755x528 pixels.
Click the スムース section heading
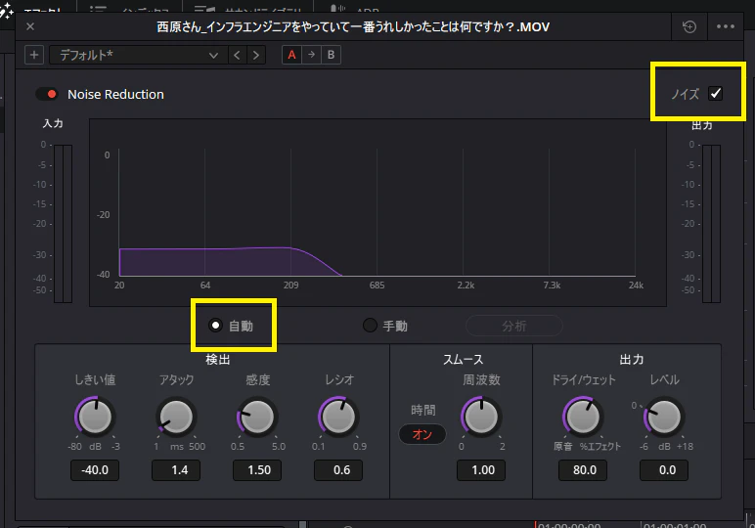464,360
